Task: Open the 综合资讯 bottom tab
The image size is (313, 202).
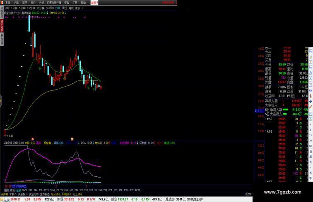Action: point(56,194)
